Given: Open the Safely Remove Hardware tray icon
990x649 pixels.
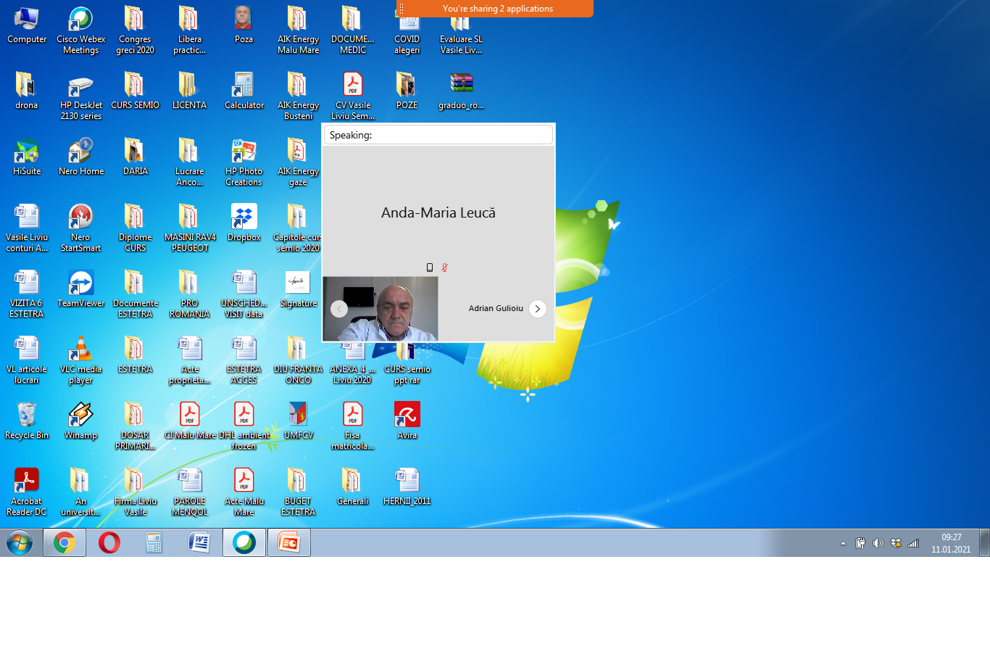Looking at the screenshot, I should [x=861, y=543].
